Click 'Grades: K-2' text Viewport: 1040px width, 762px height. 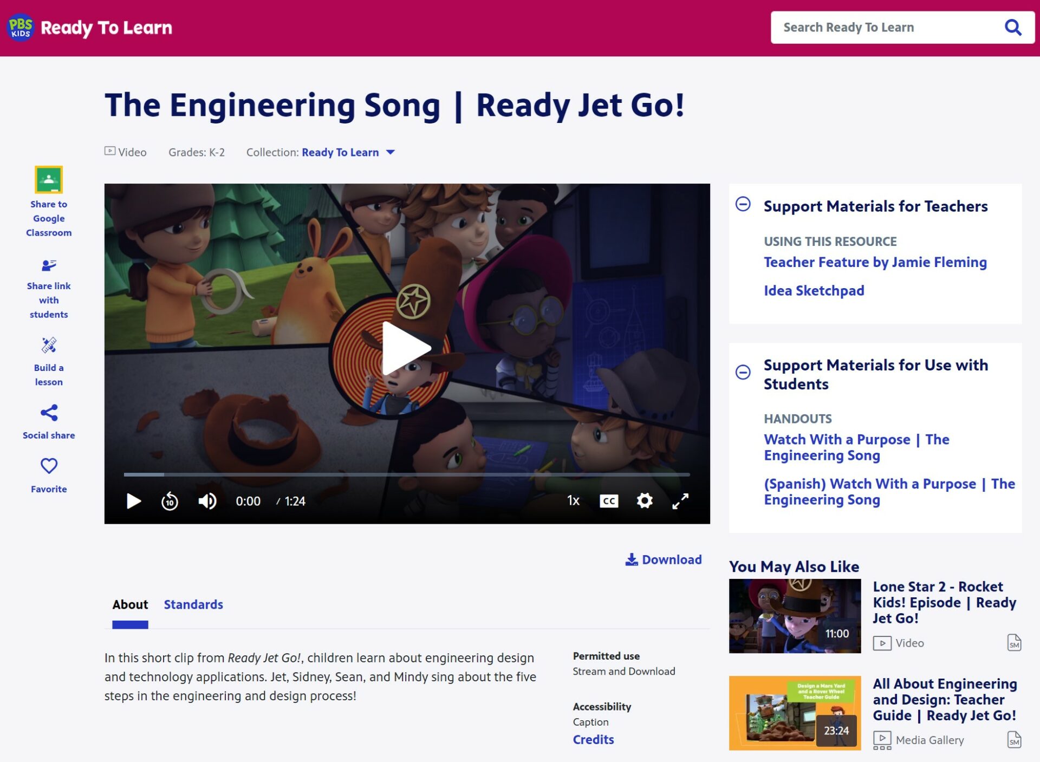pos(197,152)
